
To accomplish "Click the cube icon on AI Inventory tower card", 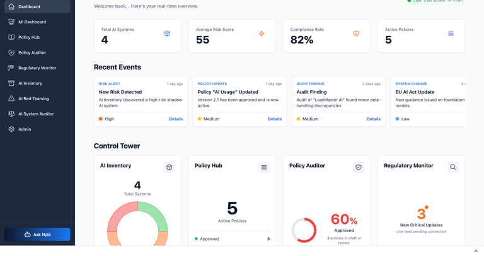I will tap(169, 167).
